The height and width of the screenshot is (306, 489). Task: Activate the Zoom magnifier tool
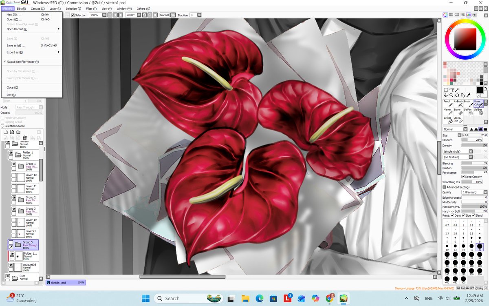452,95
